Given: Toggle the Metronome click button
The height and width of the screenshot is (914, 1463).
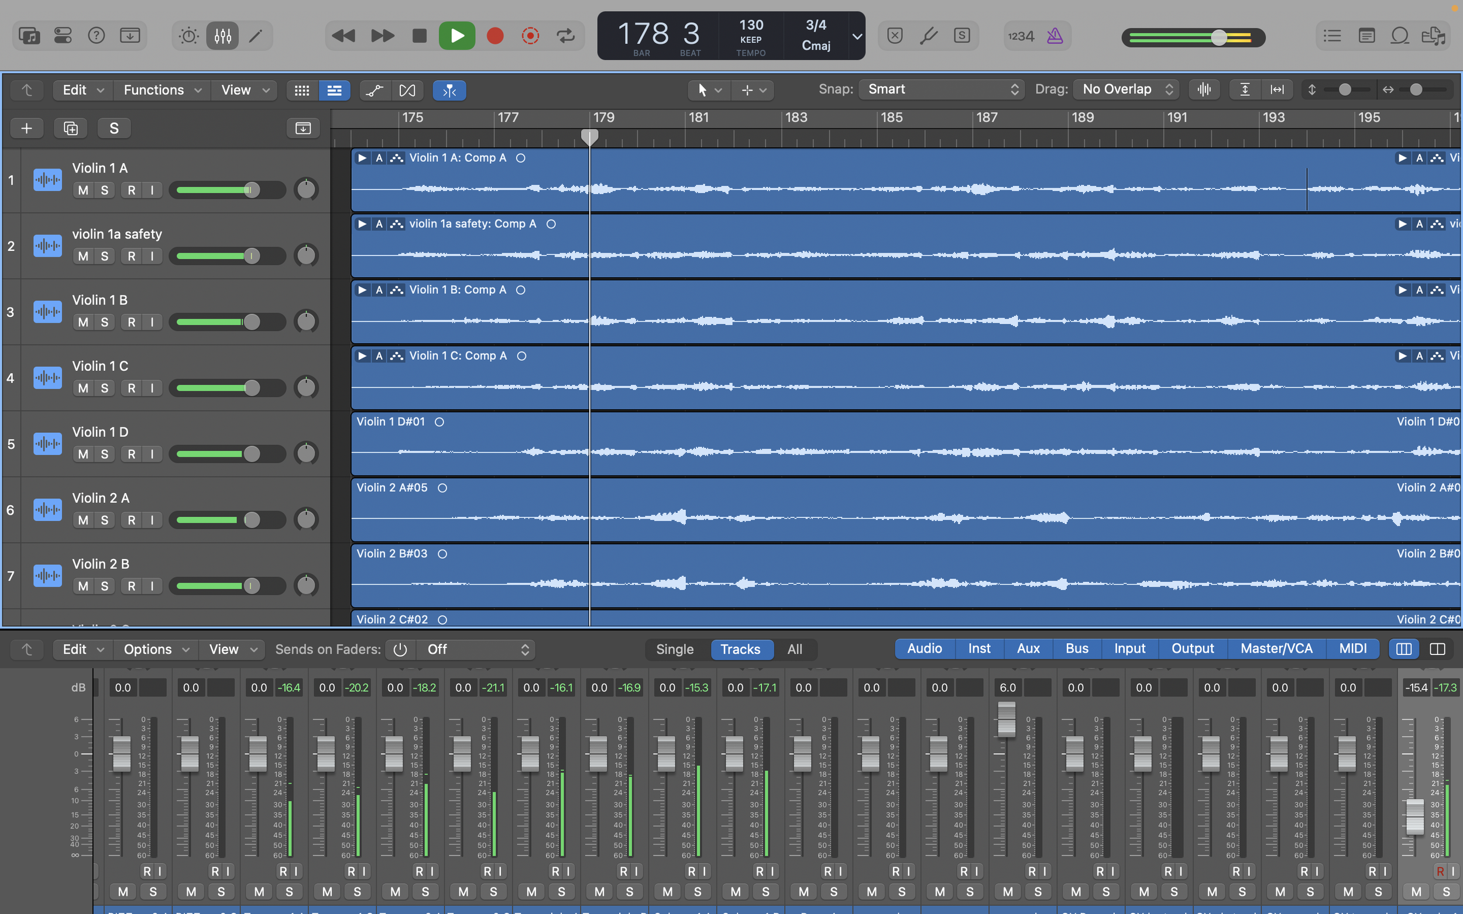Looking at the screenshot, I should 1055,36.
